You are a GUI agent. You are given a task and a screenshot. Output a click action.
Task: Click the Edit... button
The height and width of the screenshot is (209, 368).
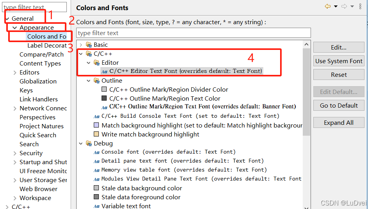coord(339,48)
